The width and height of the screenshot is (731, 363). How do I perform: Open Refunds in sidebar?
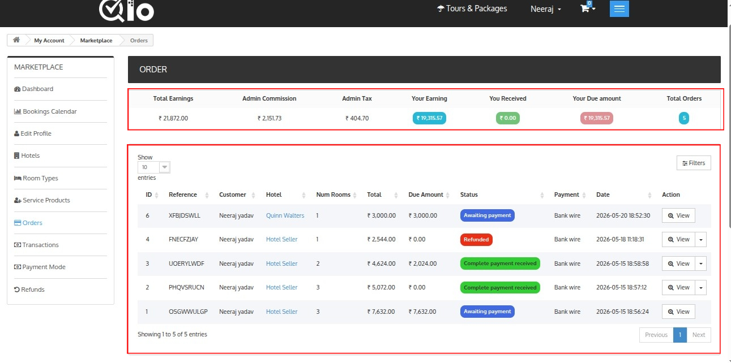pos(29,289)
